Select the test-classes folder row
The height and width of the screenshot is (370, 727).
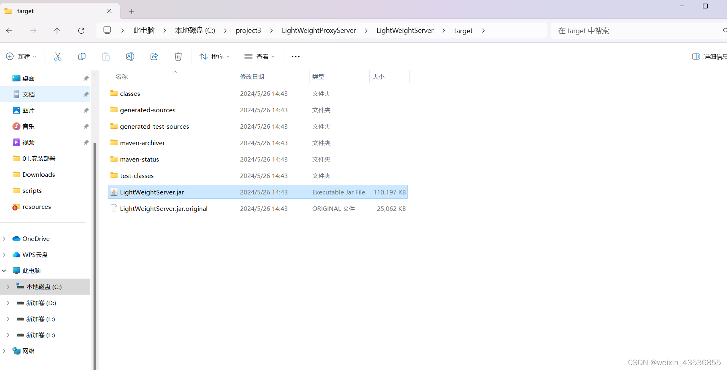(258, 176)
